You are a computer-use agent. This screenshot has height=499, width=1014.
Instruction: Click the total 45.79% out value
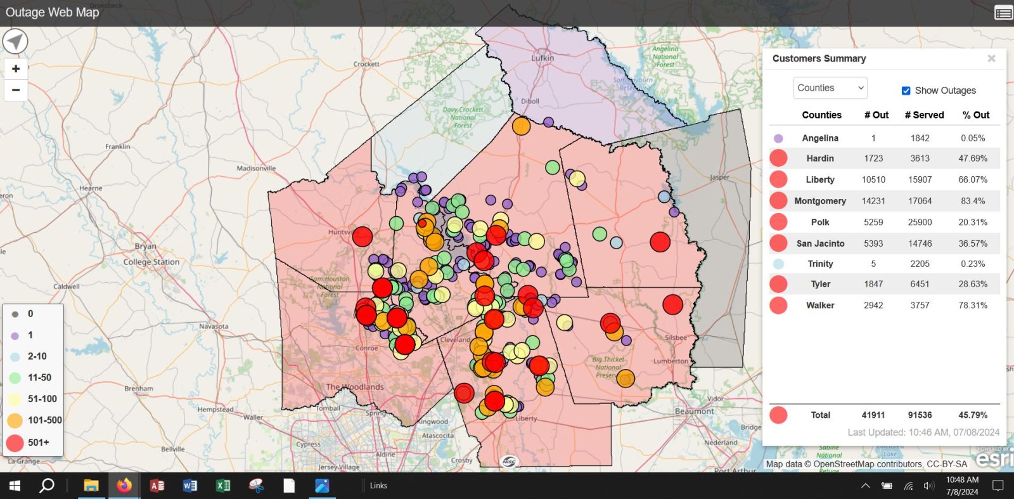click(x=973, y=415)
